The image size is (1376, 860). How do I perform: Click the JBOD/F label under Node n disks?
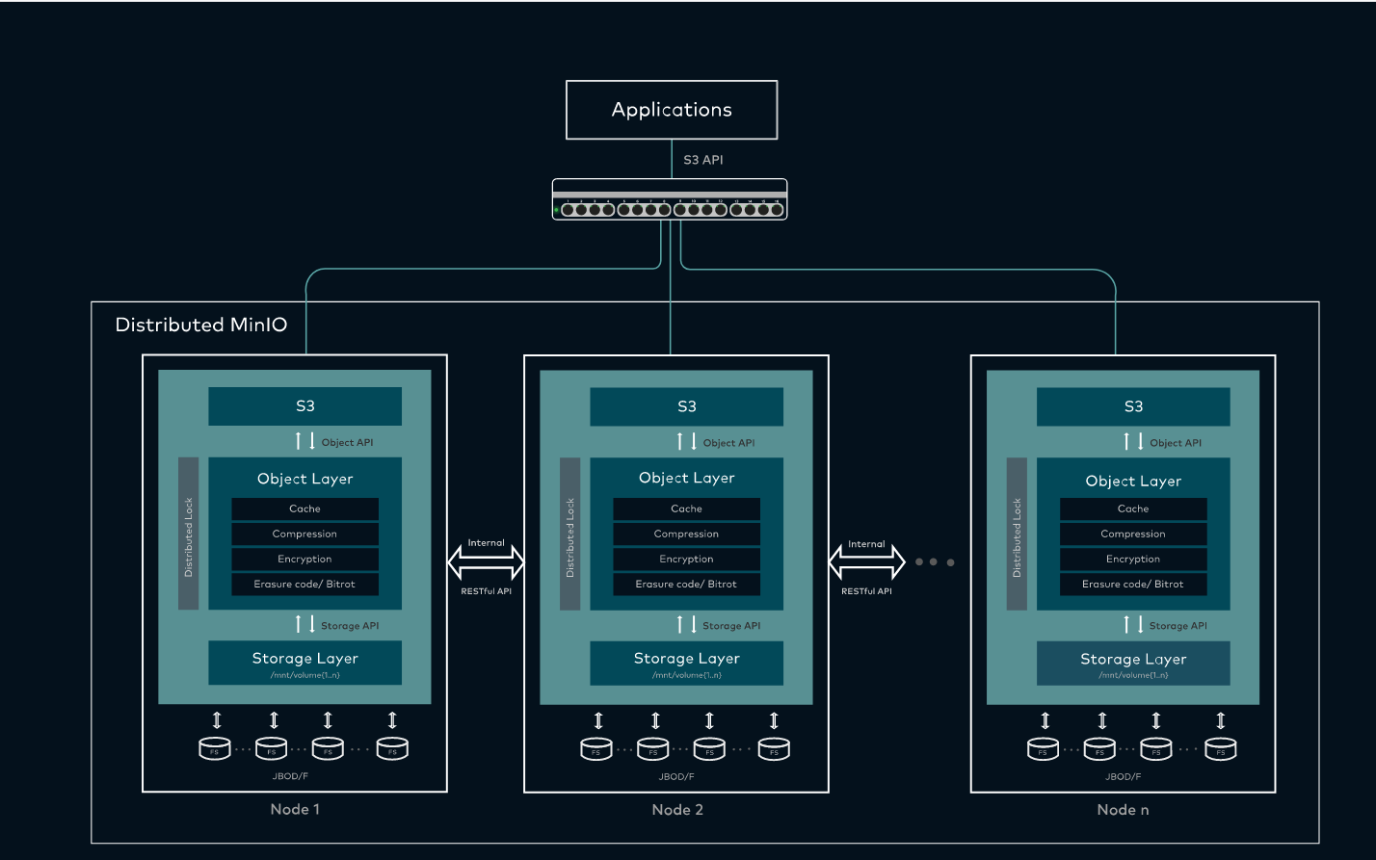(1124, 776)
